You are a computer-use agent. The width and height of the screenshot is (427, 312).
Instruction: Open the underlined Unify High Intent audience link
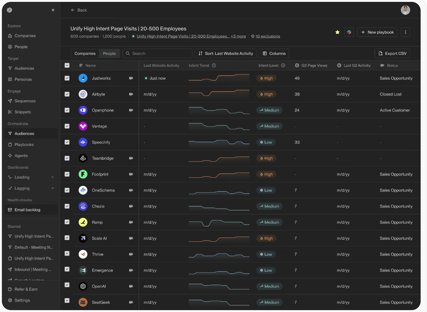183,36
